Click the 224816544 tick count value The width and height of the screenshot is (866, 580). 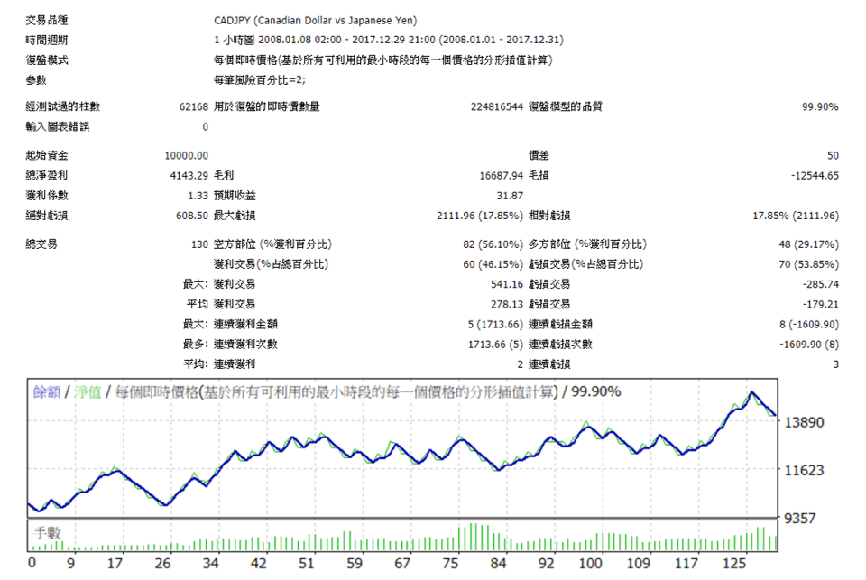point(497,106)
